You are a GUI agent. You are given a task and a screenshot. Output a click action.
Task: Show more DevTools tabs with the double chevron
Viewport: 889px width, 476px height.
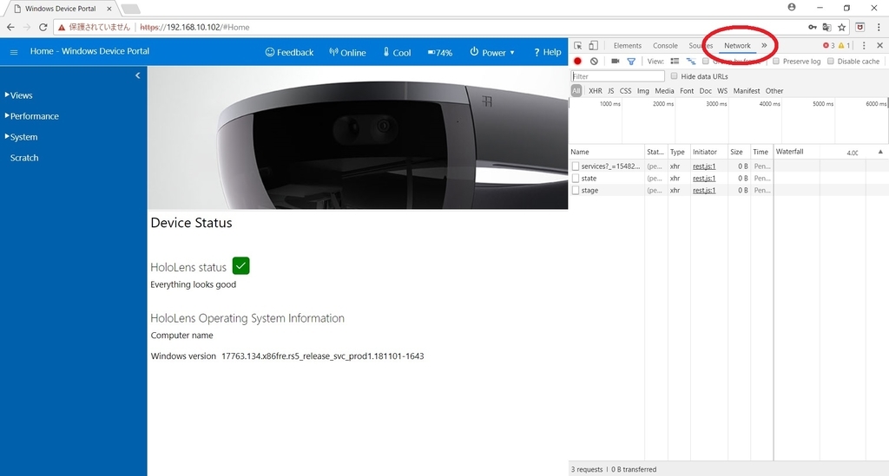(764, 46)
